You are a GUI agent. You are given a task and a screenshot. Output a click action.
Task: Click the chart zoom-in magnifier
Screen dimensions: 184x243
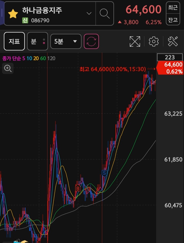[x=8, y=68]
